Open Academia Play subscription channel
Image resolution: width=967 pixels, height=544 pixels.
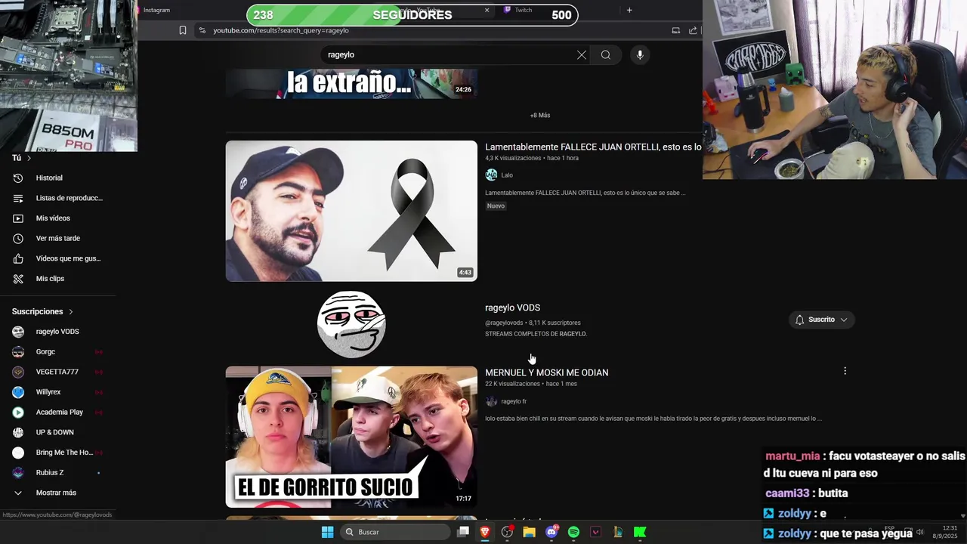pos(60,413)
